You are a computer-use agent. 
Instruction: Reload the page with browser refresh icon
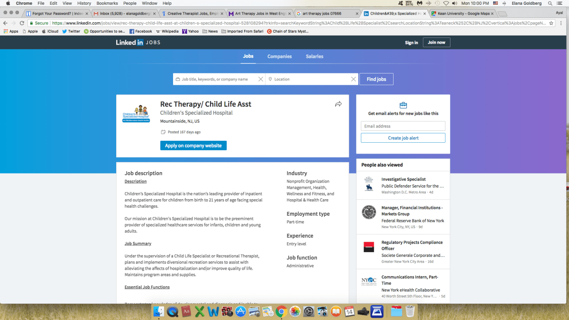pyautogui.click(x=22, y=23)
